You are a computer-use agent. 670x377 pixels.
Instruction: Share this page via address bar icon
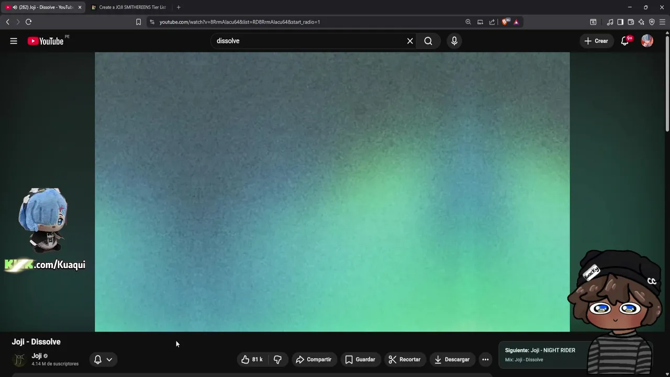492,22
